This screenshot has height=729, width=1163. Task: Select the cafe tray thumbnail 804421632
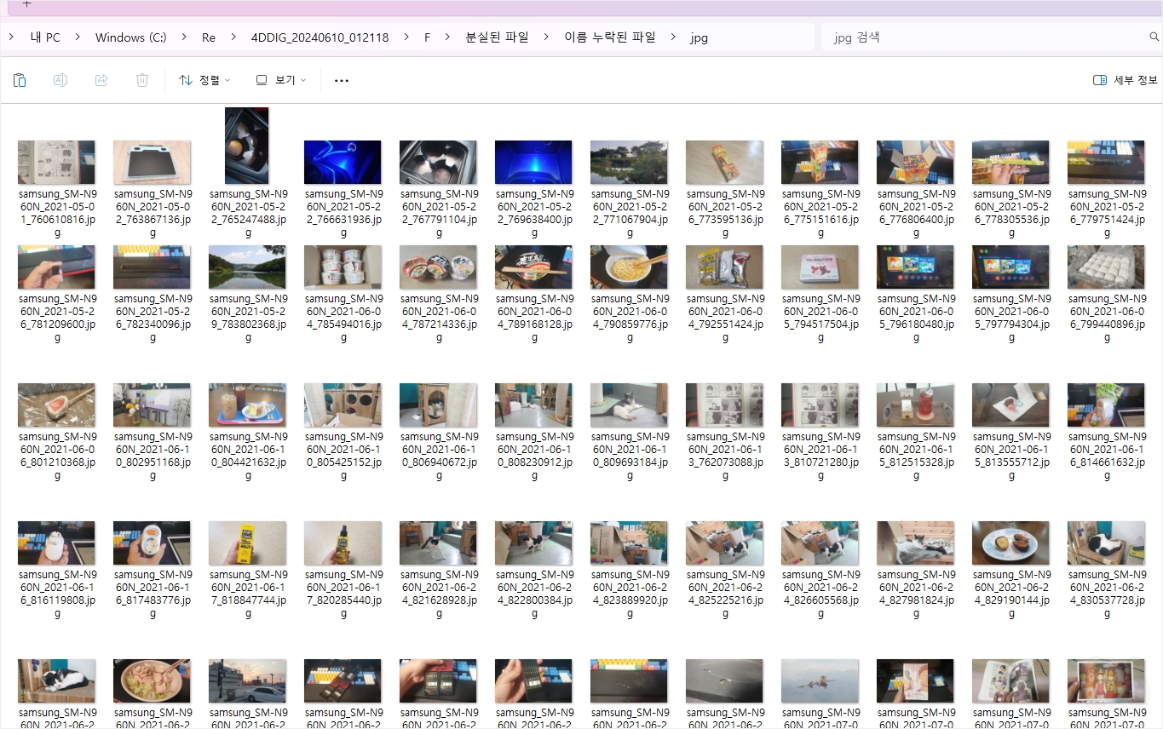tap(247, 405)
